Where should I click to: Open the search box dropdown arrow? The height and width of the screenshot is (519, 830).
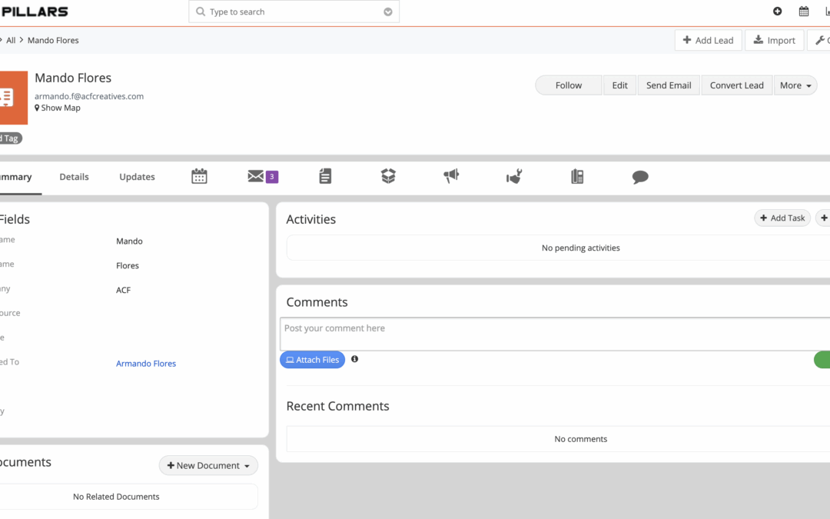[x=388, y=12]
